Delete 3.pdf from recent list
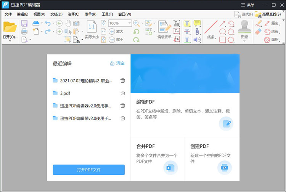This screenshot has height=192, width=286. pyautogui.click(x=122, y=93)
